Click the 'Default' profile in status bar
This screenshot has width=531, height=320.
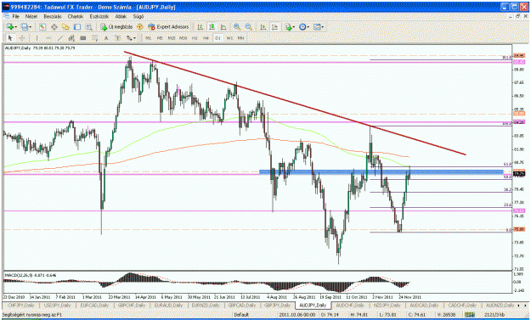(x=241, y=315)
